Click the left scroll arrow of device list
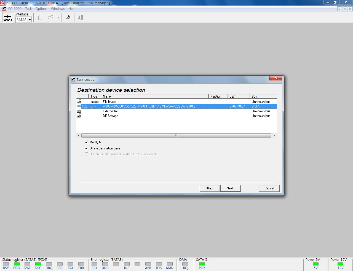353x271 pixels. 79,135
